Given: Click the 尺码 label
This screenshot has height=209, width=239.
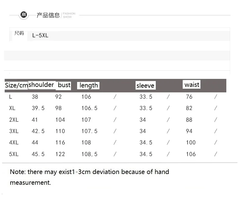Looking at the screenshot, I should (19, 33).
